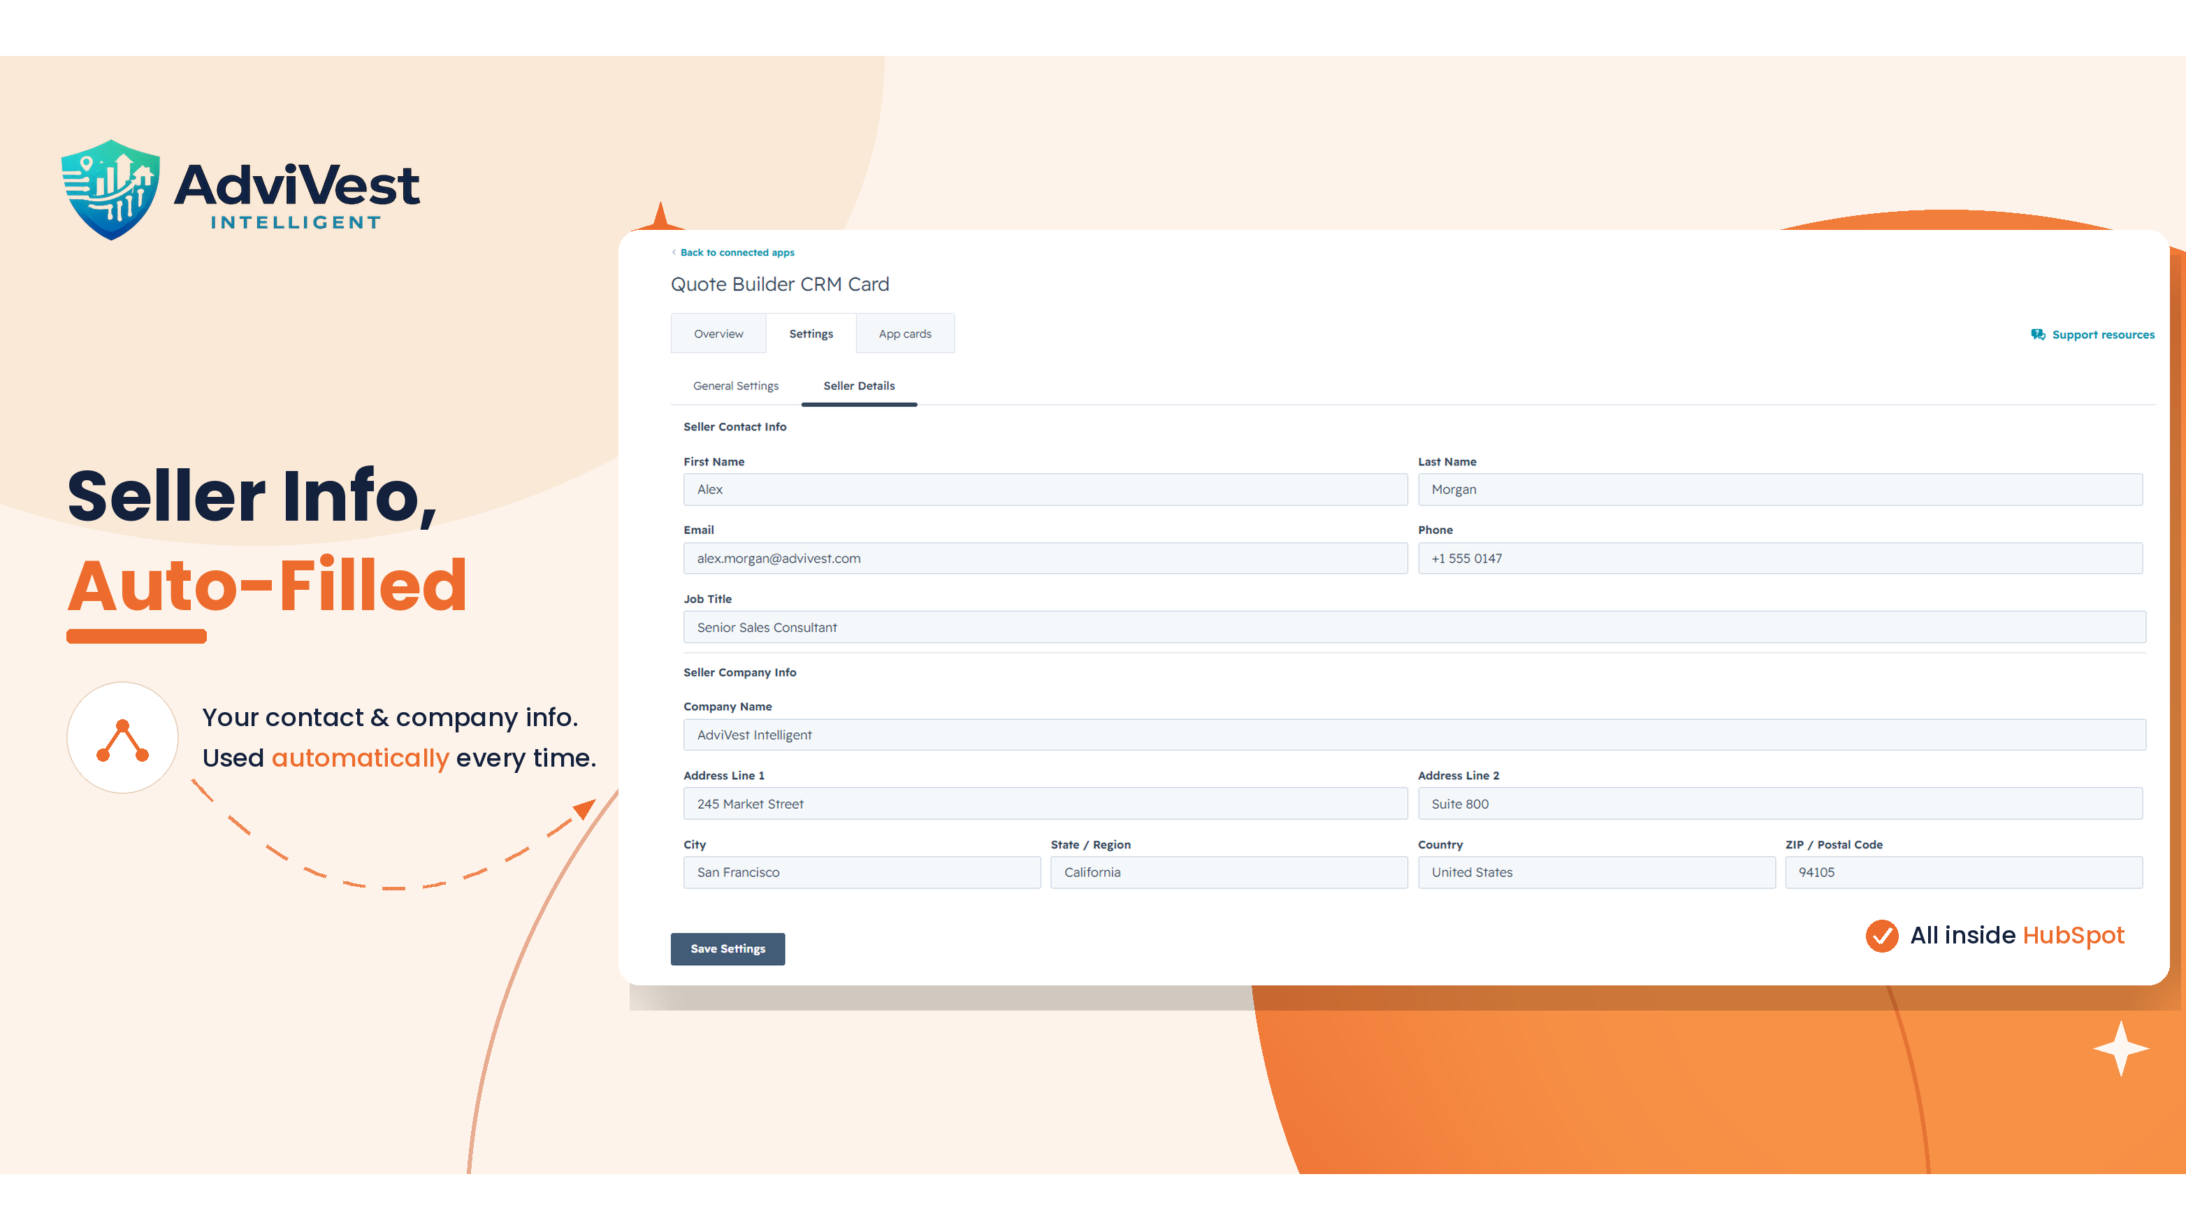Click the AdviVest shield logo
This screenshot has width=2186, height=1230.
coord(110,189)
